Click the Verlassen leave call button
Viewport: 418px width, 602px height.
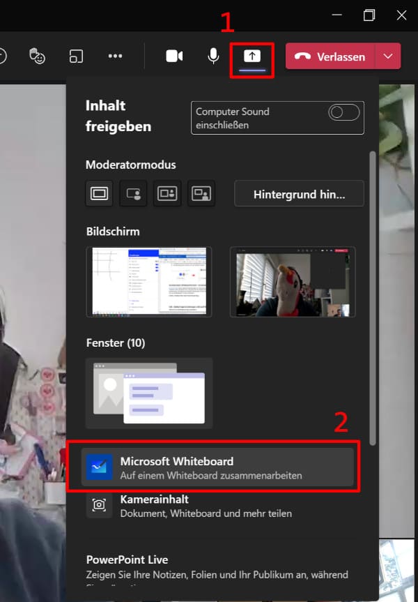tap(330, 57)
